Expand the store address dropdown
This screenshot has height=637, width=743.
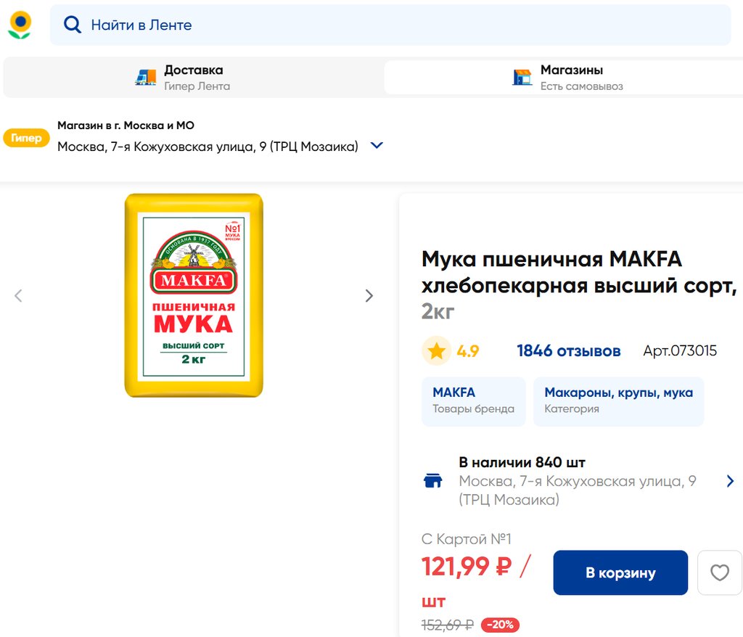point(377,146)
